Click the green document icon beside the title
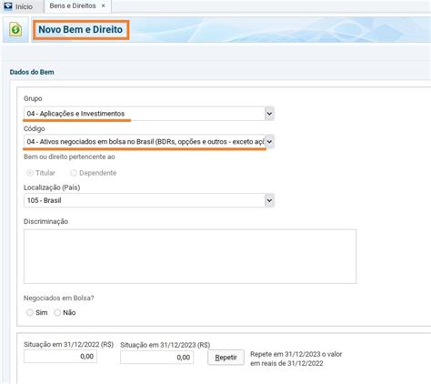 click(x=15, y=29)
